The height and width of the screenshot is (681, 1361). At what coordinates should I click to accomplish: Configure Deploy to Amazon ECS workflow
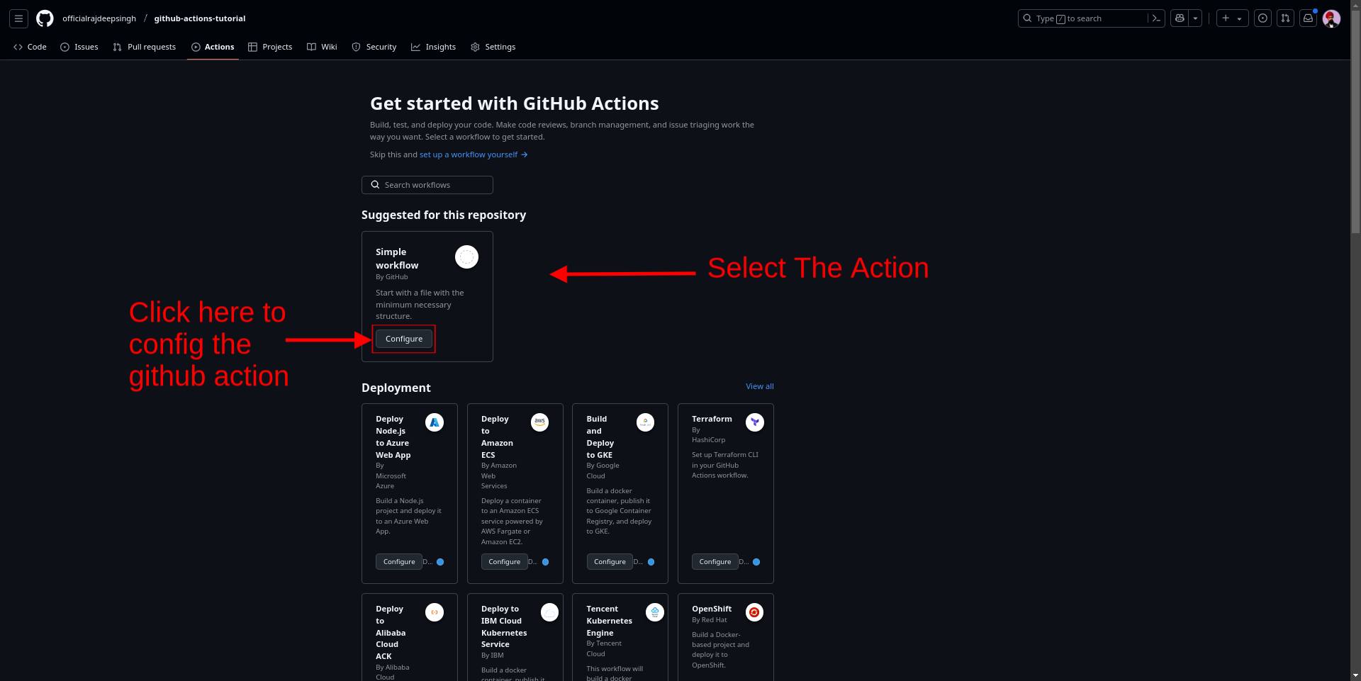coord(505,562)
